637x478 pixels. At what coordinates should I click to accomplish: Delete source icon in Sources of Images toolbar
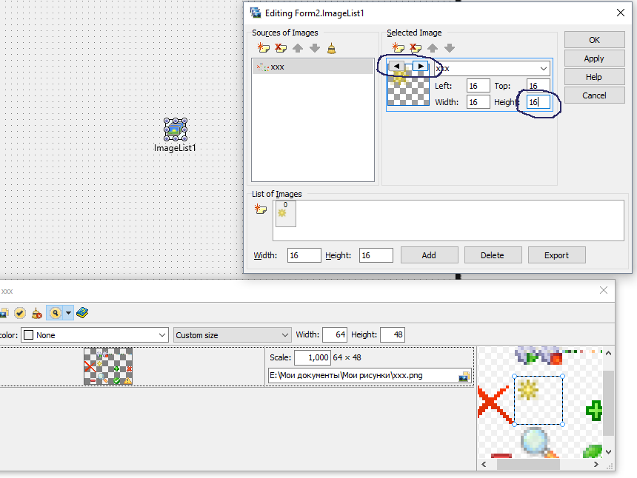pos(280,48)
